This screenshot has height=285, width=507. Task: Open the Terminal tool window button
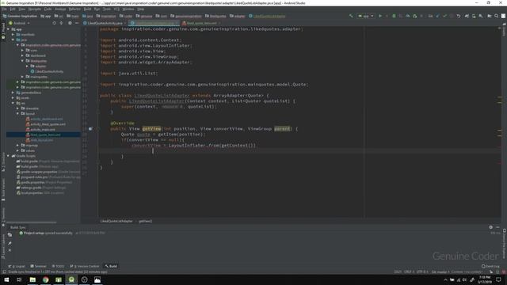click(39, 266)
